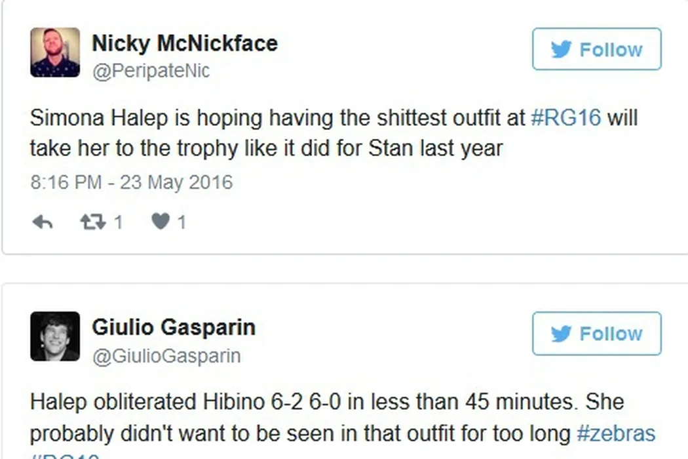Click the reply arrow icon under Nicky's tweet
Screen dimensions: 688x459
(x=42, y=223)
